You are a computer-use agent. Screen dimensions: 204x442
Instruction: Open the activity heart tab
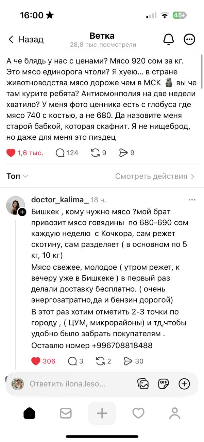coord(138,413)
